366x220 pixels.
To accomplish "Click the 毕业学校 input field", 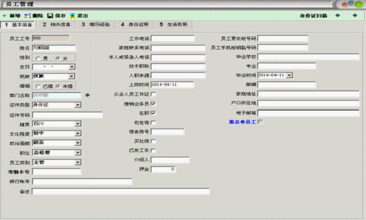I will pyautogui.click(x=309, y=57).
